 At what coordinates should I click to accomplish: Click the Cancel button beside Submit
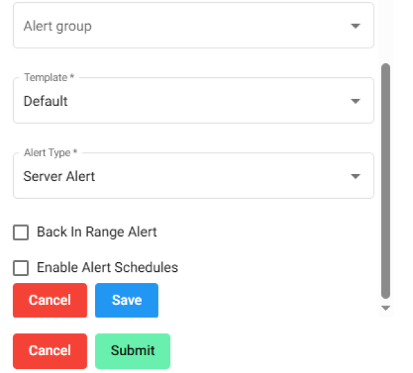coord(50,351)
